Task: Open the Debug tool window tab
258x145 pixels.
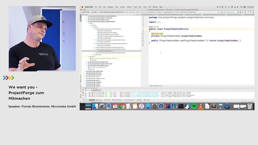Action: point(100,100)
